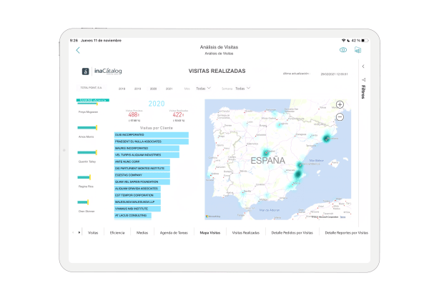Viewport: 429px width, 308px height.
Task: Select the 2020 year filter
Action: (x=153, y=89)
